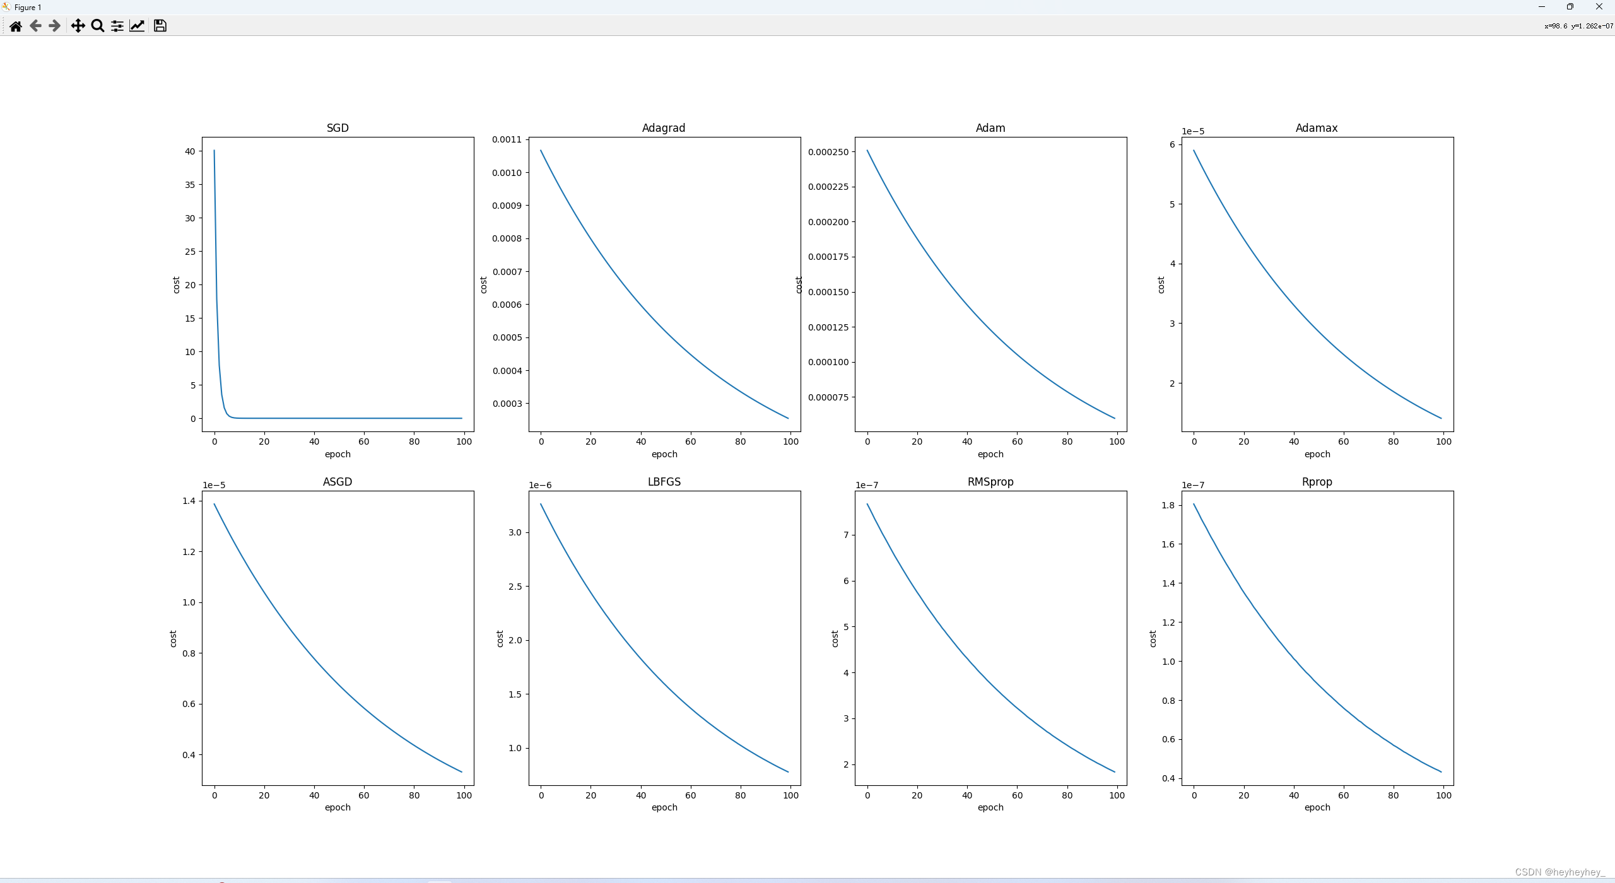Click the 1e−6 exponent label above LBFGS plot
The height and width of the screenshot is (883, 1615).
(x=540, y=485)
